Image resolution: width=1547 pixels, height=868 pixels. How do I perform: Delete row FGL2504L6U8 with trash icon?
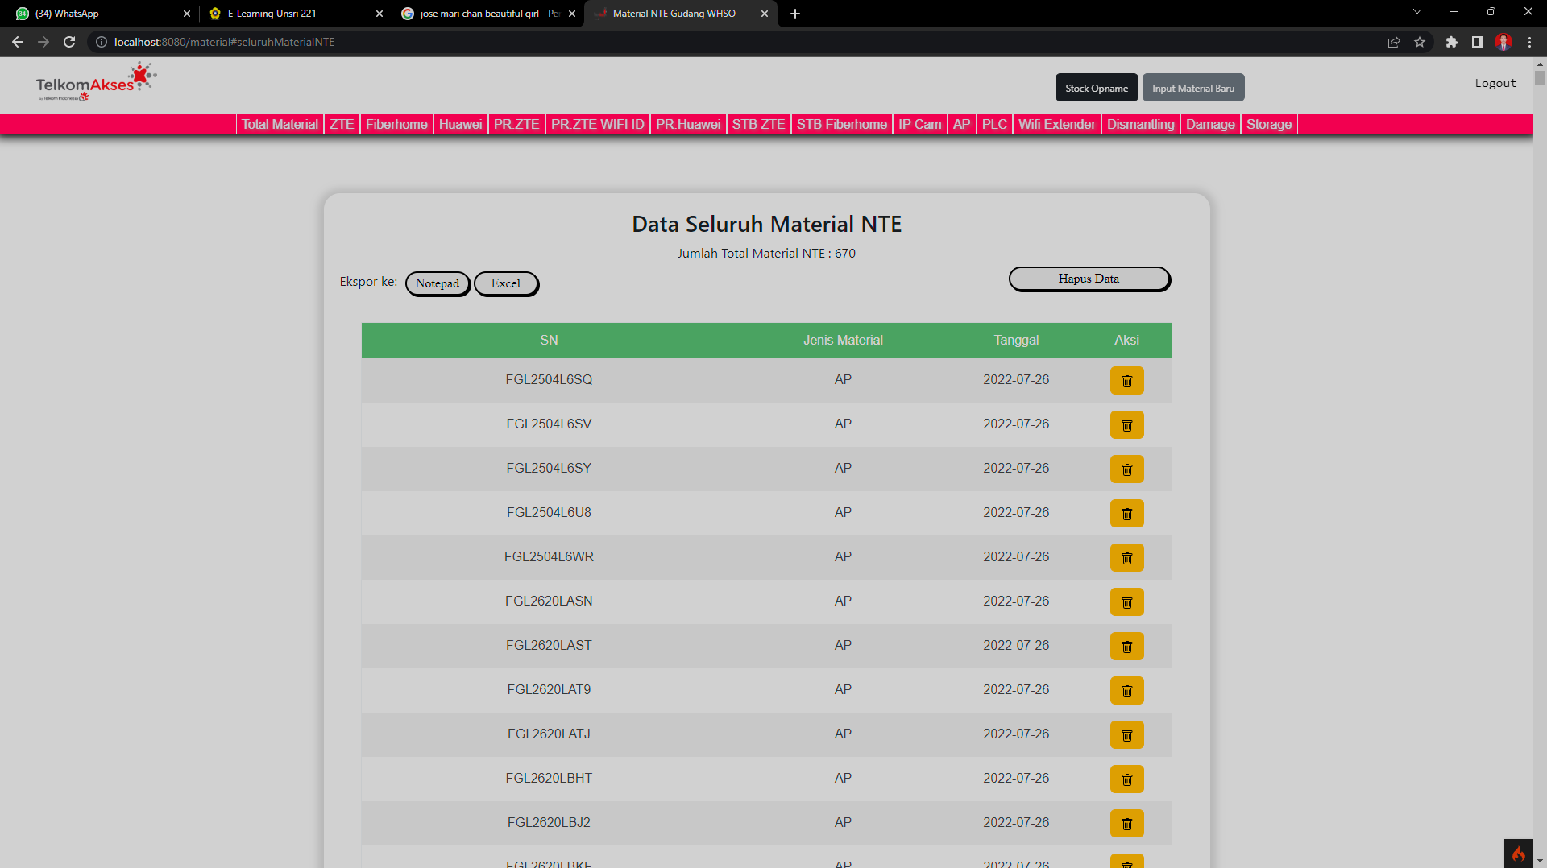(x=1126, y=514)
